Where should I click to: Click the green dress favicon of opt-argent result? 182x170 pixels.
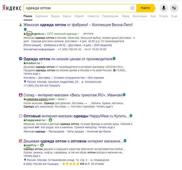click(20, 24)
